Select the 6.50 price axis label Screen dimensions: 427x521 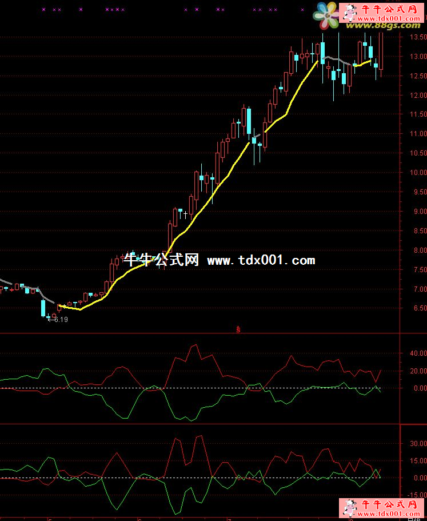click(420, 308)
